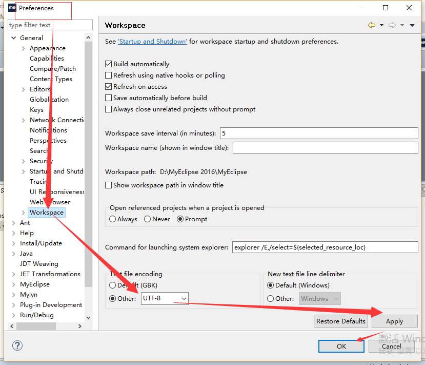Click the Workspace save interval field

click(319, 133)
